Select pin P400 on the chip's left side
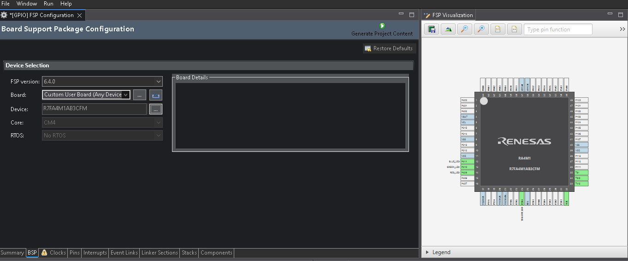The width and height of the screenshot is (628, 261). pos(467,100)
